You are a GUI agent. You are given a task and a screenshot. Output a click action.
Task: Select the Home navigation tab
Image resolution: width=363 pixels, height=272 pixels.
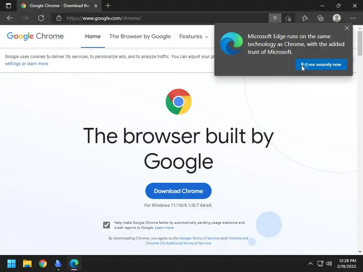click(93, 36)
